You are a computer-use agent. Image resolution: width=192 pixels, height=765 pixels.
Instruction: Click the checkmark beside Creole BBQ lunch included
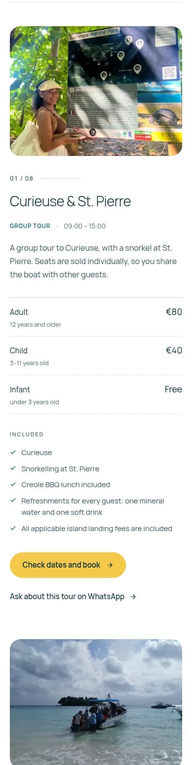(13, 484)
